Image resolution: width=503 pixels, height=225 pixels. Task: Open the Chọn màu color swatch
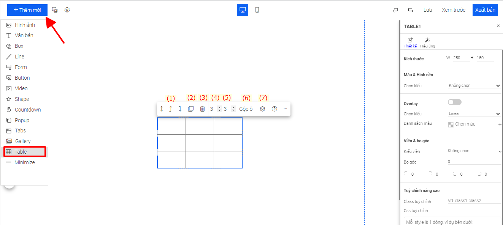(x=451, y=124)
